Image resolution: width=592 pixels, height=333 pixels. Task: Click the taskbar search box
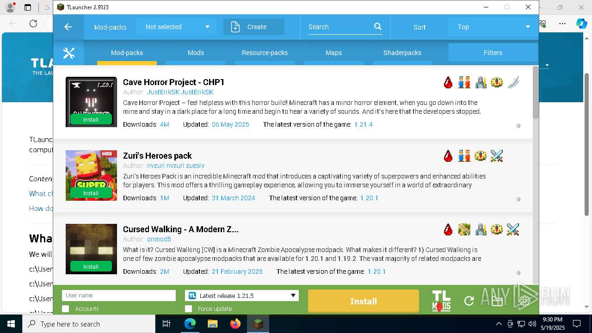(89, 324)
